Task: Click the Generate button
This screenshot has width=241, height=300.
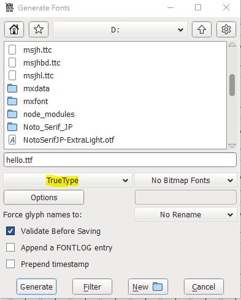Action: click(x=36, y=287)
